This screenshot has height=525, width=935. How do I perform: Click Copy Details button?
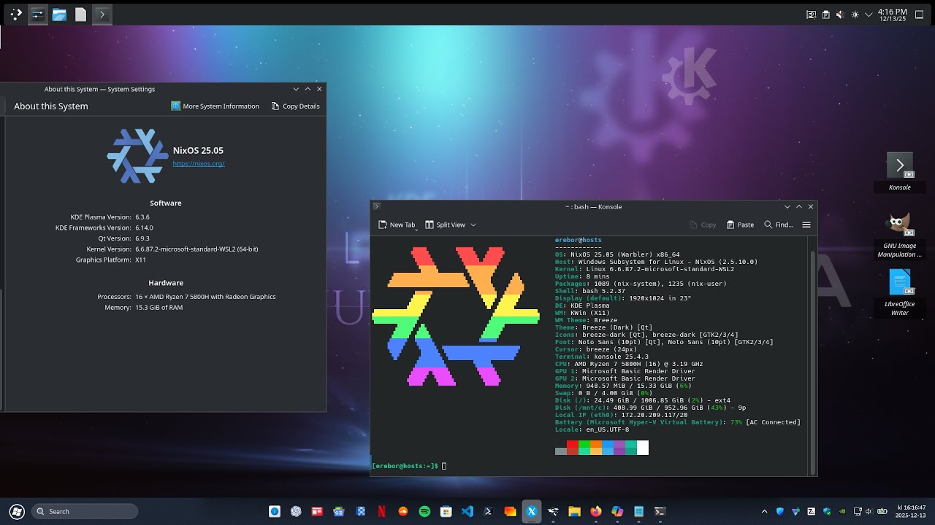click(295, 106)
